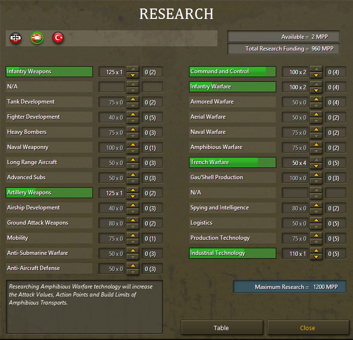Click the Gas/Shell Production label

pos(217,177)
